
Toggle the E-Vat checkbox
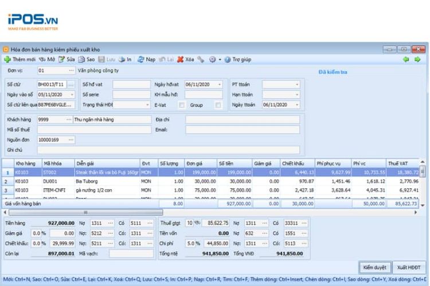click(182, 105)
